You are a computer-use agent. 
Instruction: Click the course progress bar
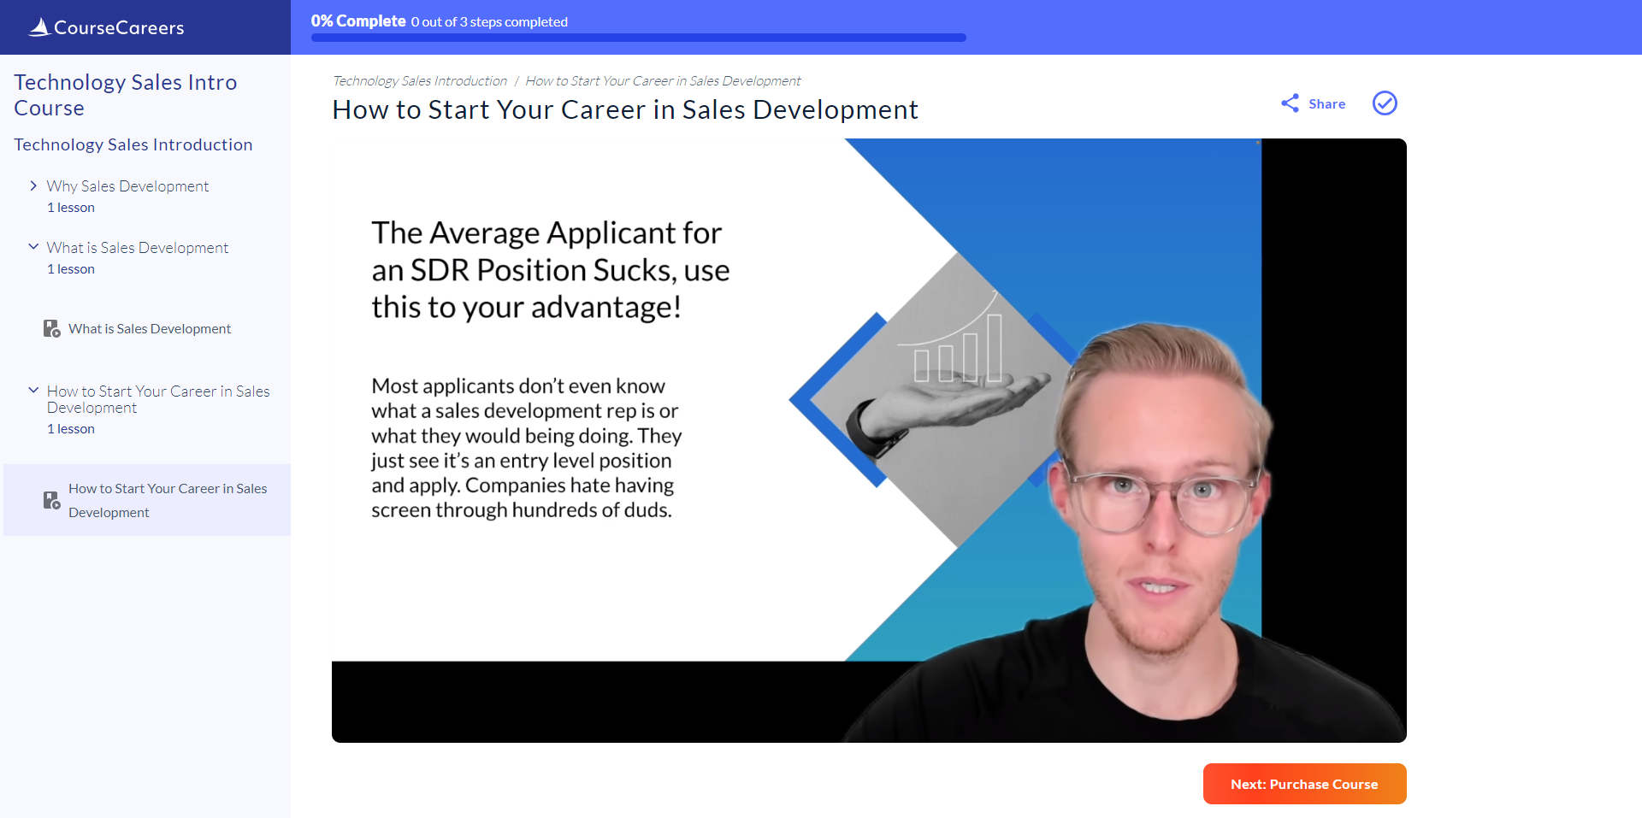click(x=639, y=38)
